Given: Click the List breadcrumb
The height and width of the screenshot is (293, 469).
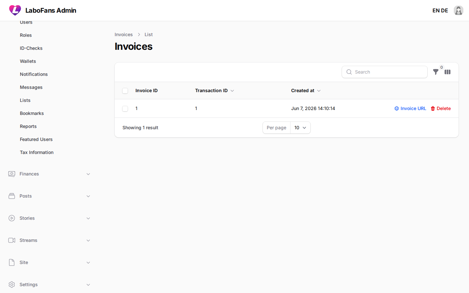Looking at the screenshot, I should click(149, 35).
